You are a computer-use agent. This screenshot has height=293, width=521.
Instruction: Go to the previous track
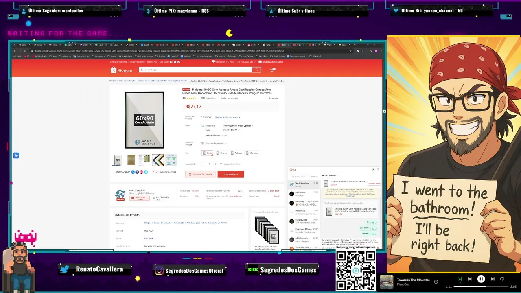[470, 279]
